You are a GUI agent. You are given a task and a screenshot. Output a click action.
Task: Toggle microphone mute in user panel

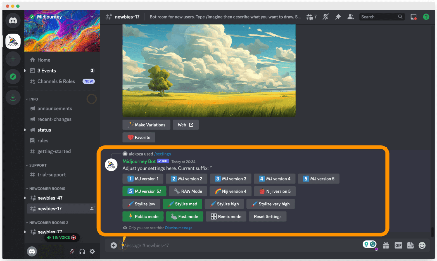click(x=72, y=251)
